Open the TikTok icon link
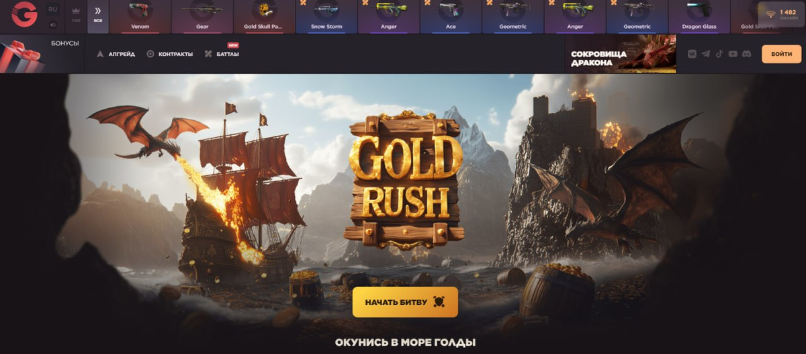The image size is (806, 354). point(719,54)
